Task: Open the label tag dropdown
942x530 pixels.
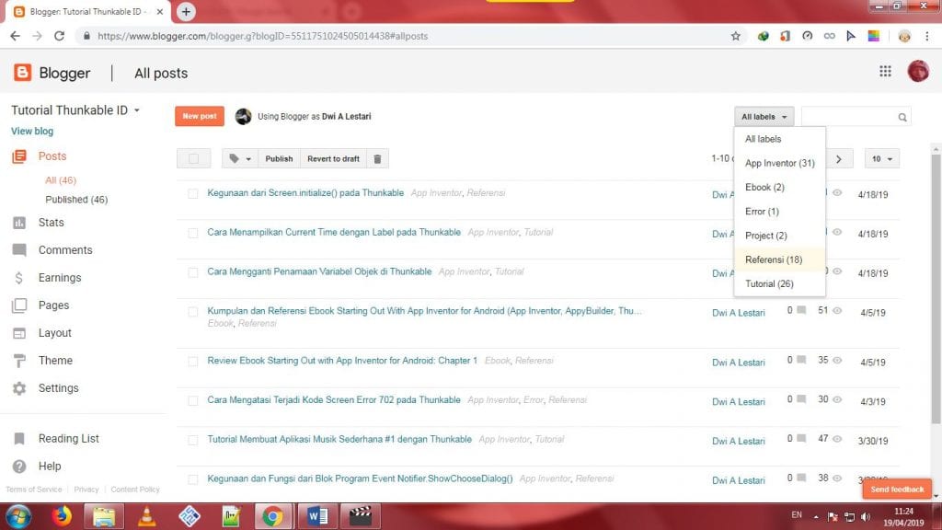Action: tap(239, 158)
